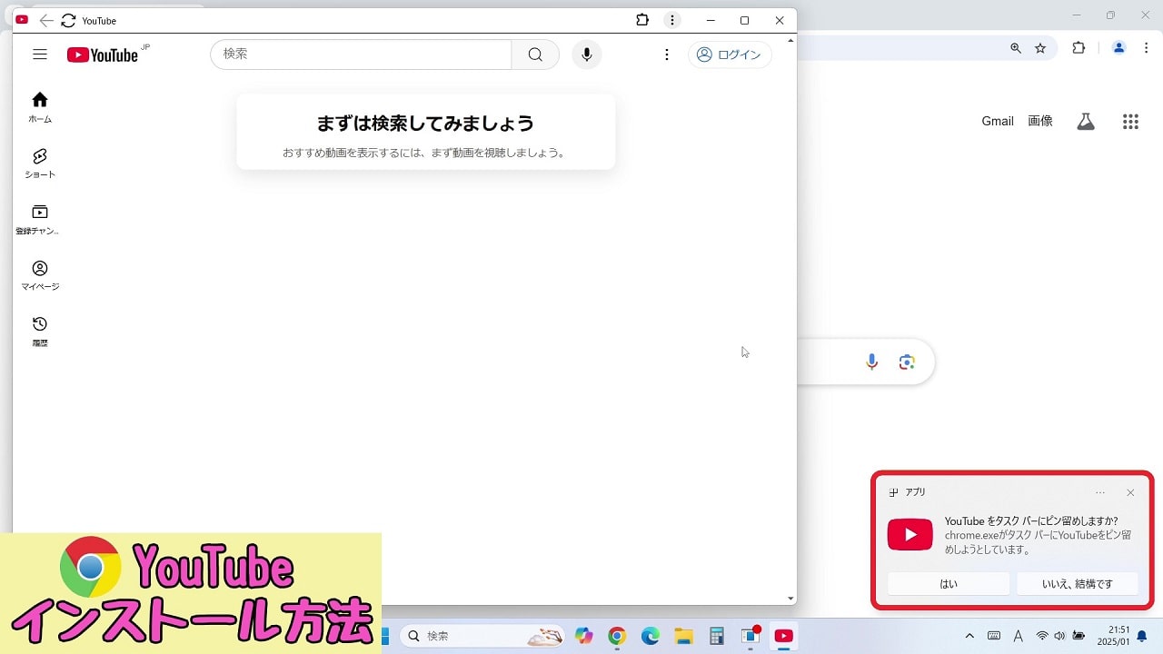
Task: Open マイページ in the sidebar
Action: point(40,276)
